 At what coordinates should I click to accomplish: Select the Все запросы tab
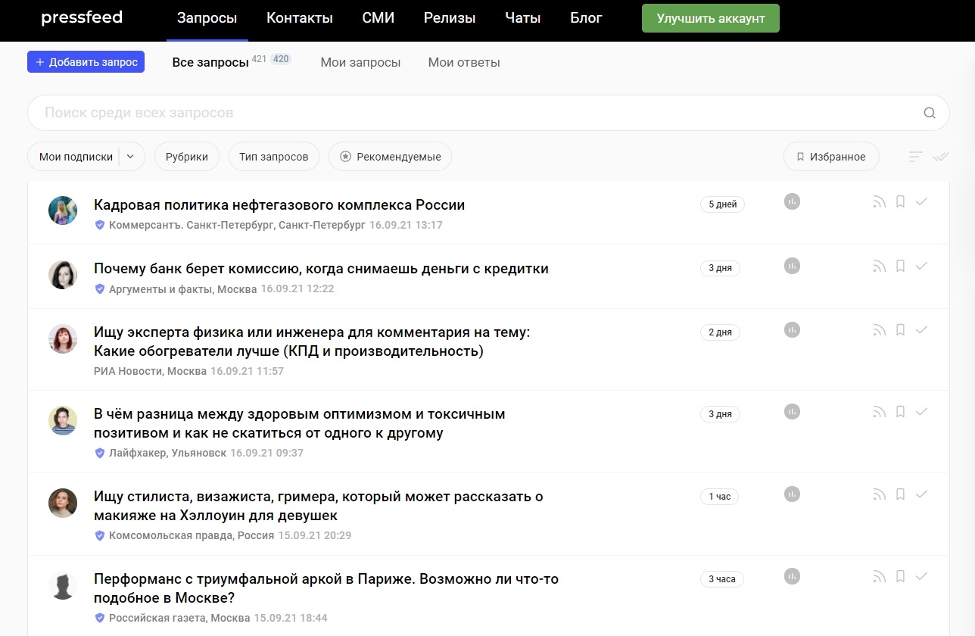coord(210,62)
